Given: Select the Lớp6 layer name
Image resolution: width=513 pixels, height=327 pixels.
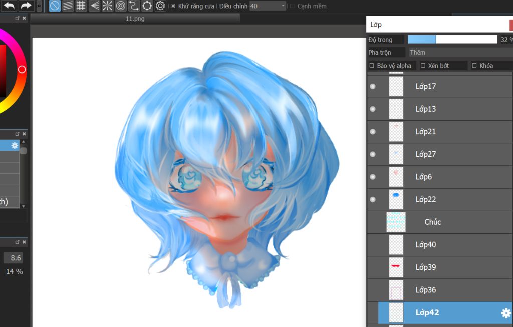Looking at the screenshot, I should 424,177.
